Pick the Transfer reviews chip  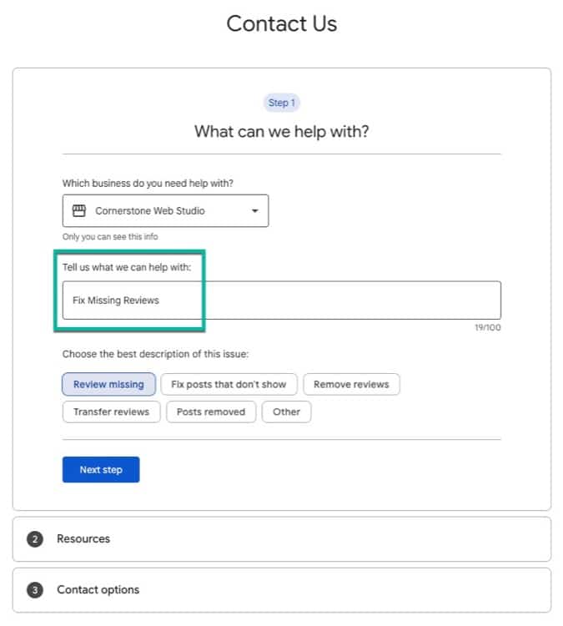point(111,412)
